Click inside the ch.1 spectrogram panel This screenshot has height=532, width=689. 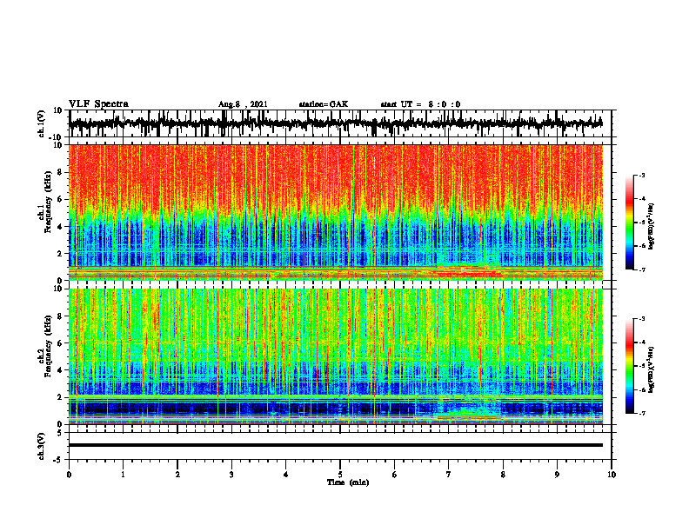coord(336,212)
